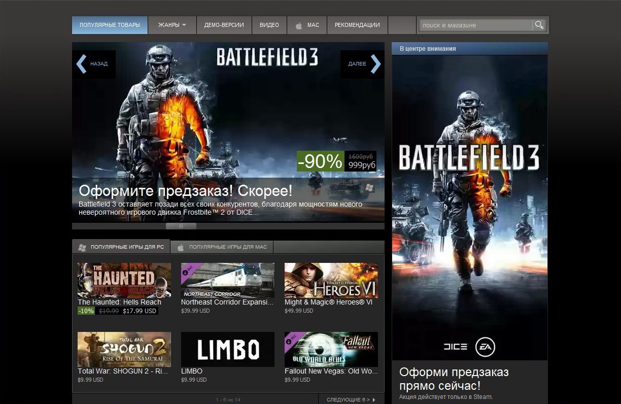Click the Apple logo next to MAC
621x404 pixels.
(x=299, y=25)
